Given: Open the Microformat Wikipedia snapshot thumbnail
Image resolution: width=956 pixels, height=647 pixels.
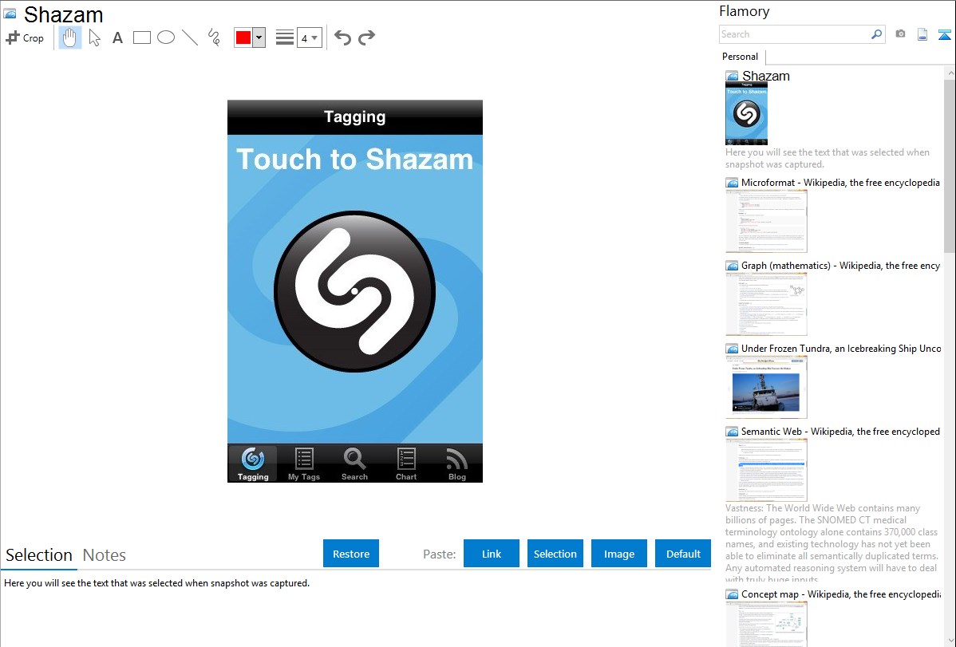Looking at the screenshot, I should pyautogui.click(x=766, y=221).
